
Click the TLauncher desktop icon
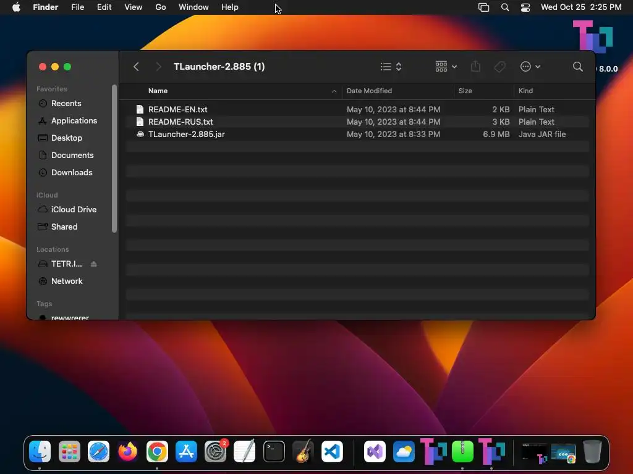[593, 37]
